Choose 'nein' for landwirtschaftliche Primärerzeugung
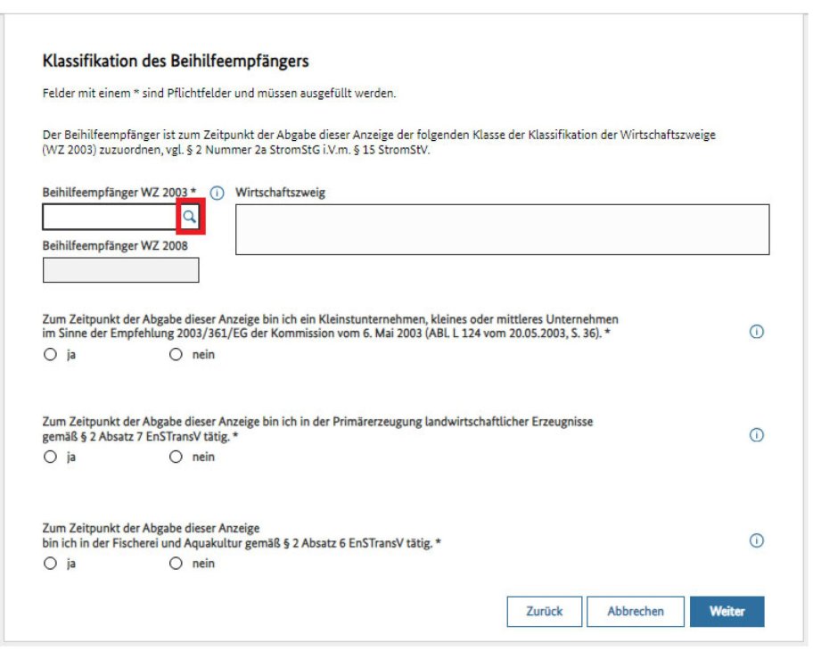This screenshot has height=651, width=813. pyautogui.click(x=176, y=457)
